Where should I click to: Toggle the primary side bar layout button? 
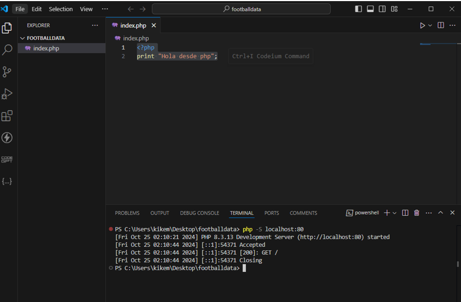point(358,9)
